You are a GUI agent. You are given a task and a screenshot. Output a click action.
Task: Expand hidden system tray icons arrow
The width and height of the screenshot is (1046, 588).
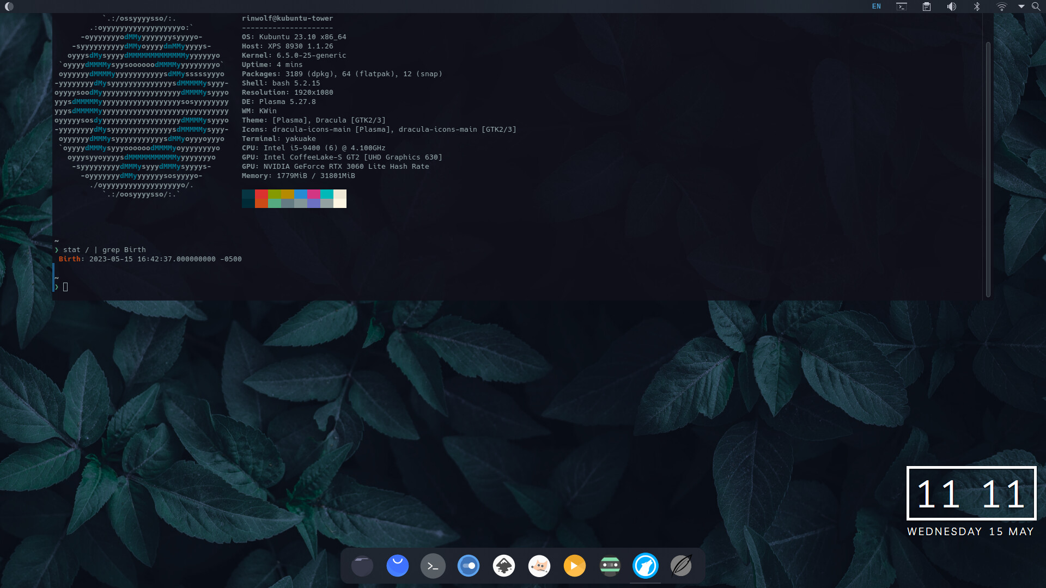tap(1021, 7)
